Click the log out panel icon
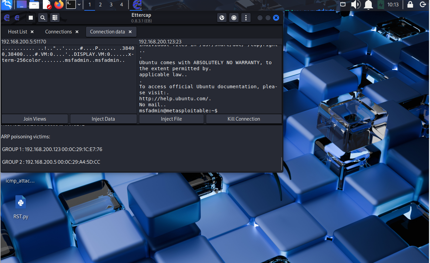 [x=423, y=5]
